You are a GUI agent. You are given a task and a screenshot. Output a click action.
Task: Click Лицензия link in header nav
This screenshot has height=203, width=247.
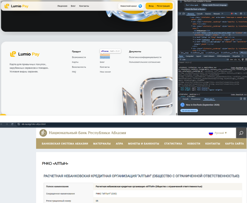[62, 6]
